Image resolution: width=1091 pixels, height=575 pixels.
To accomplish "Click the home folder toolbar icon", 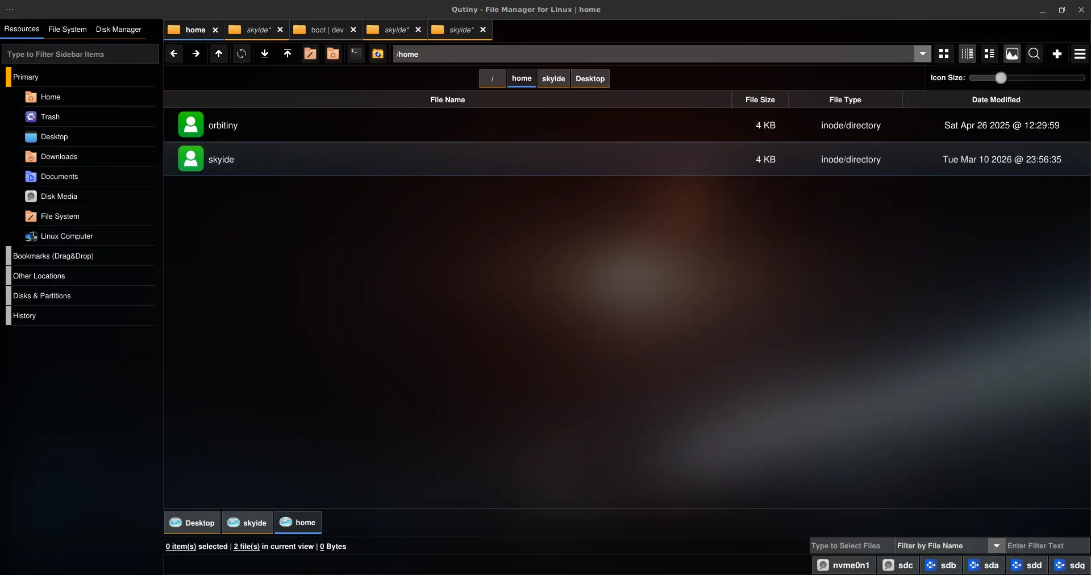I will tap(333, 54).
